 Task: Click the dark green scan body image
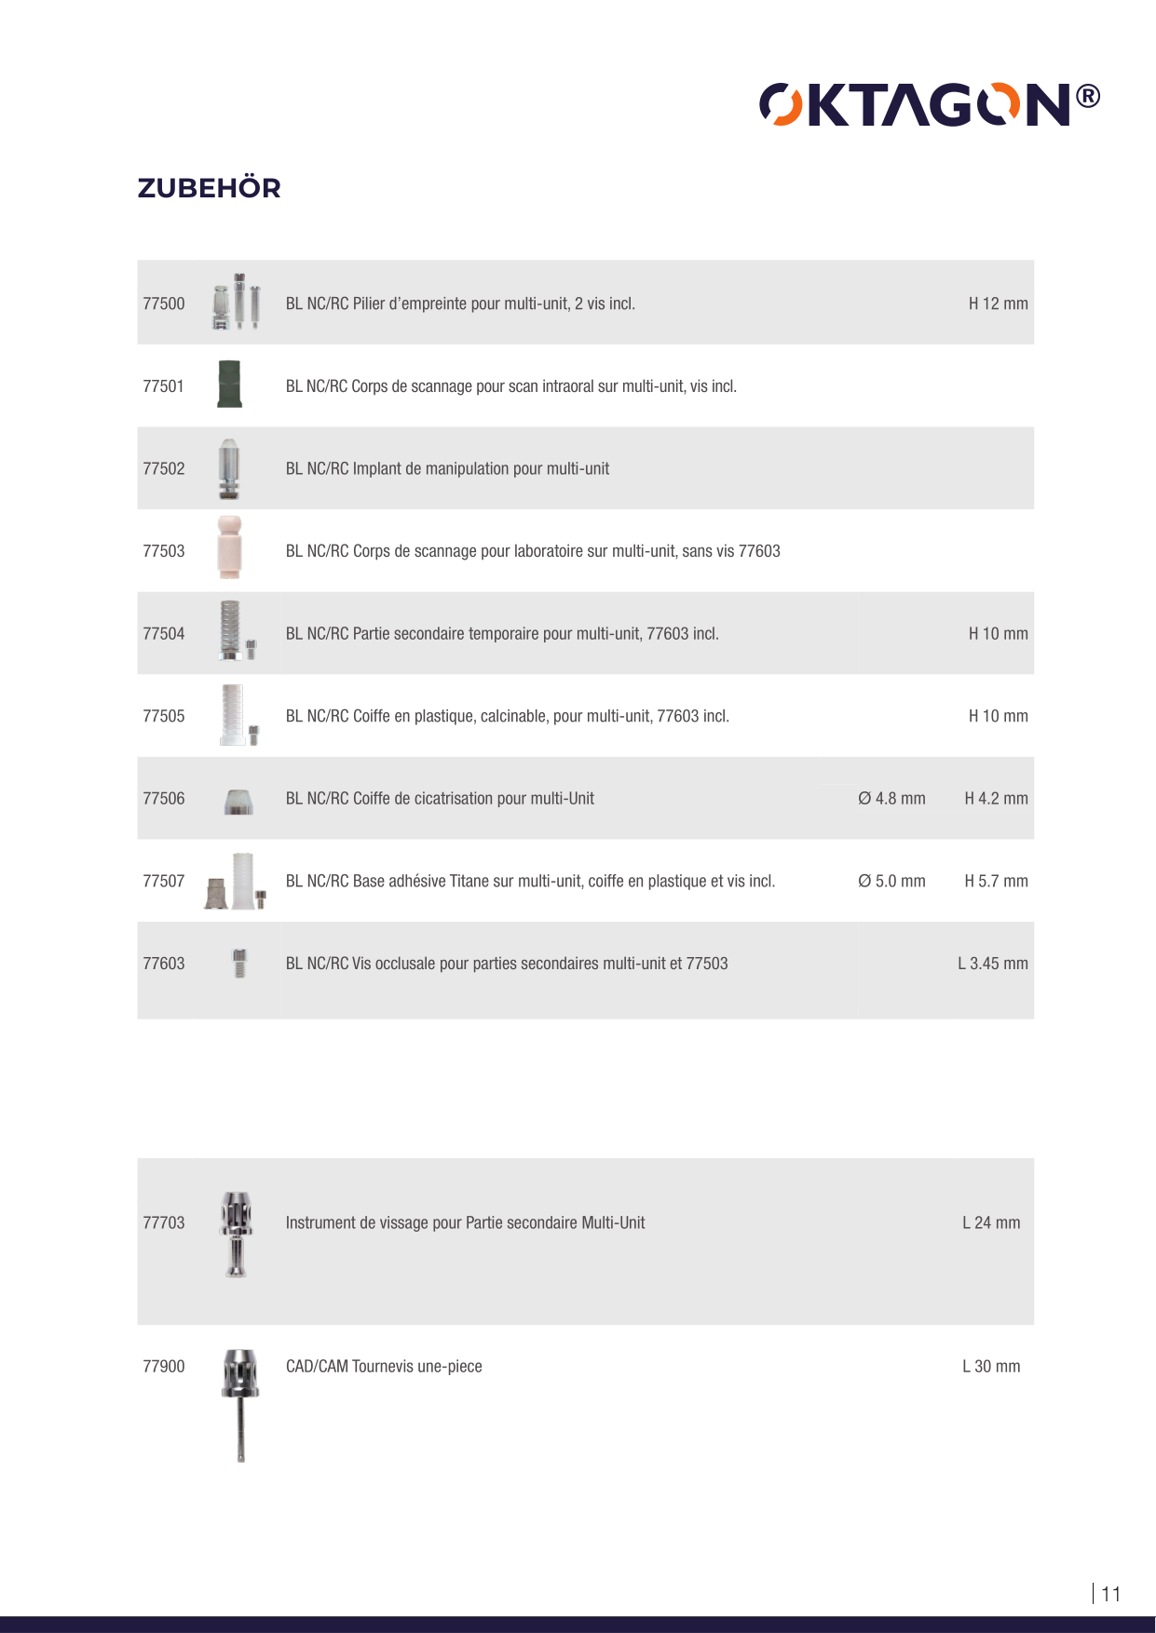coord(229,385)
